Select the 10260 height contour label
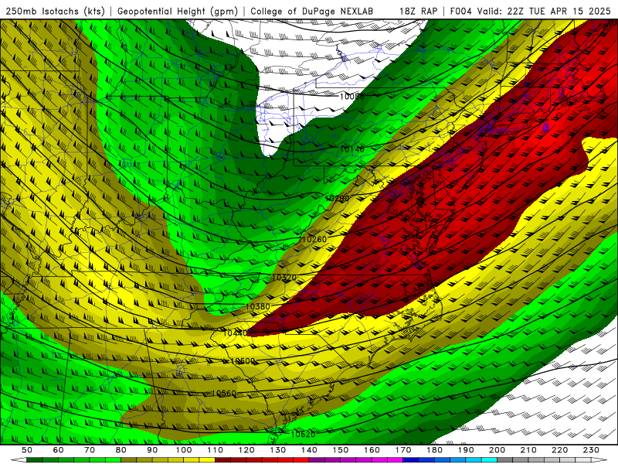This screenshot has height=464, width=618. click(x=314, y=240)
